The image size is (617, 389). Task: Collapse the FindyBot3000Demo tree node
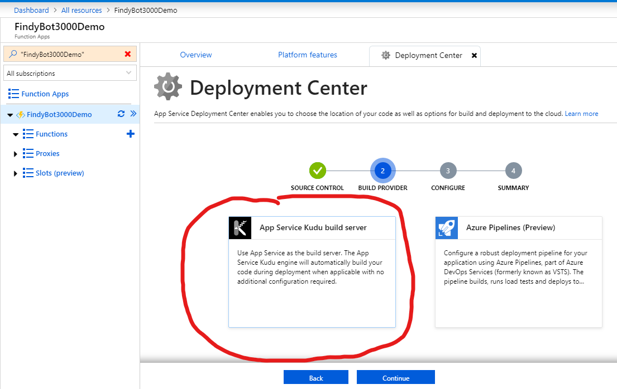[10, 115]
